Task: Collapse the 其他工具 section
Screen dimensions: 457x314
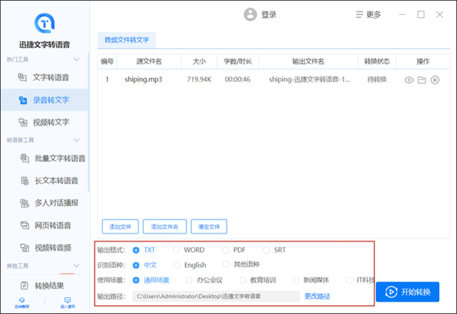Action: pos(77,265)
